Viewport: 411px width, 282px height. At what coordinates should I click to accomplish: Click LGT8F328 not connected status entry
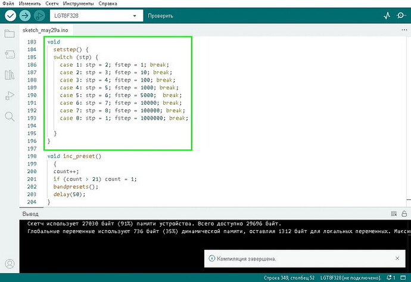[351, 278]
